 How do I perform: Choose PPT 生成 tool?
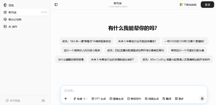pyautogui.click(x=99, y=99)
